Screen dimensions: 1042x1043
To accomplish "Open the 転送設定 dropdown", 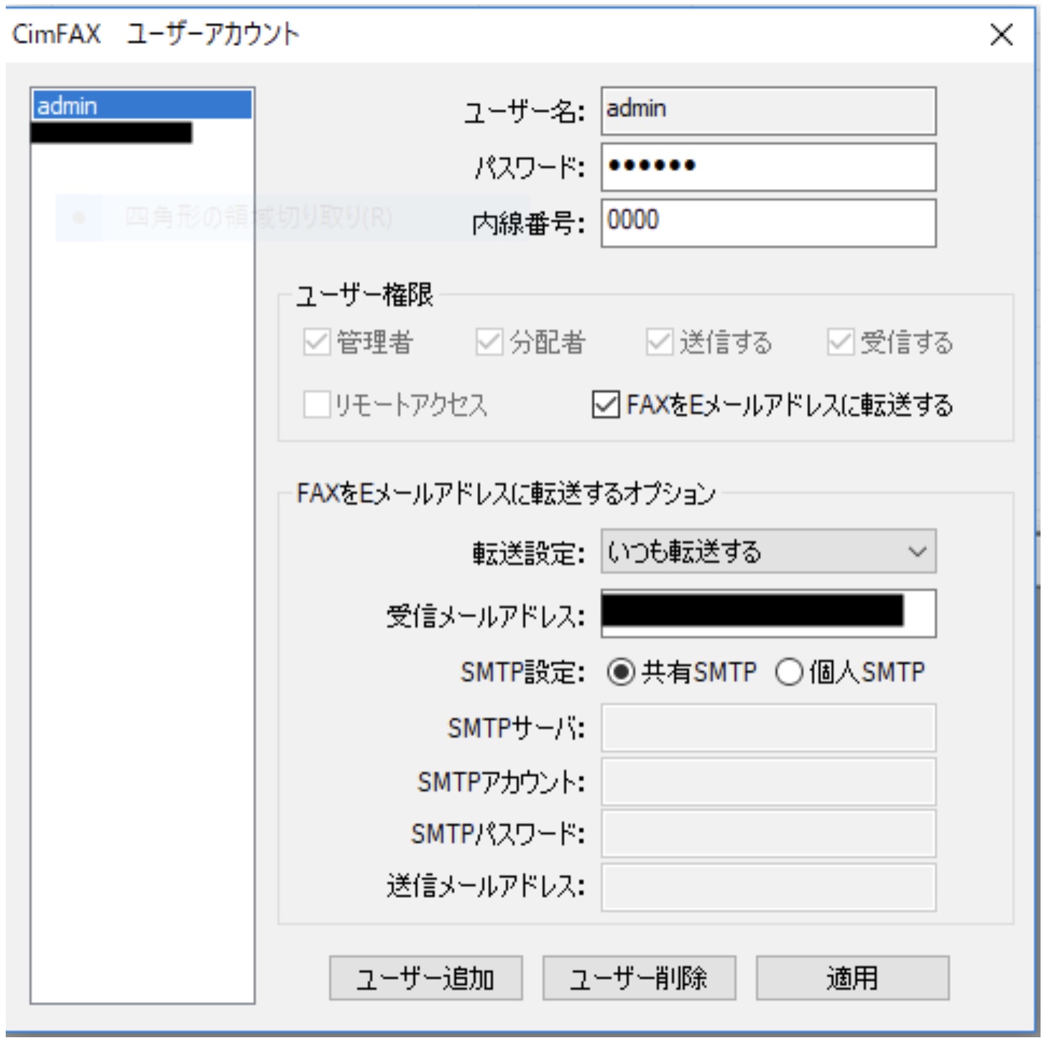I will tap(768, 551).
